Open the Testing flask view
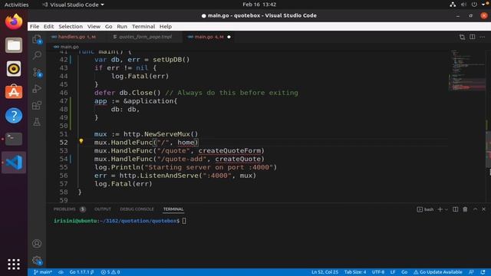Viewport: 491px width, 276px height. point(37,122)
